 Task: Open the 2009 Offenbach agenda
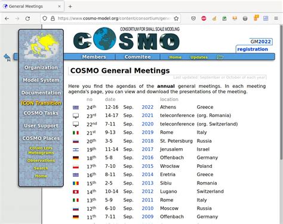[x=147, y=217]
